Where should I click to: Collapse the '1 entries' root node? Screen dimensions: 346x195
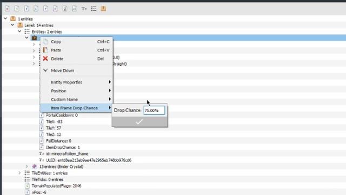[x=5, y=18]
